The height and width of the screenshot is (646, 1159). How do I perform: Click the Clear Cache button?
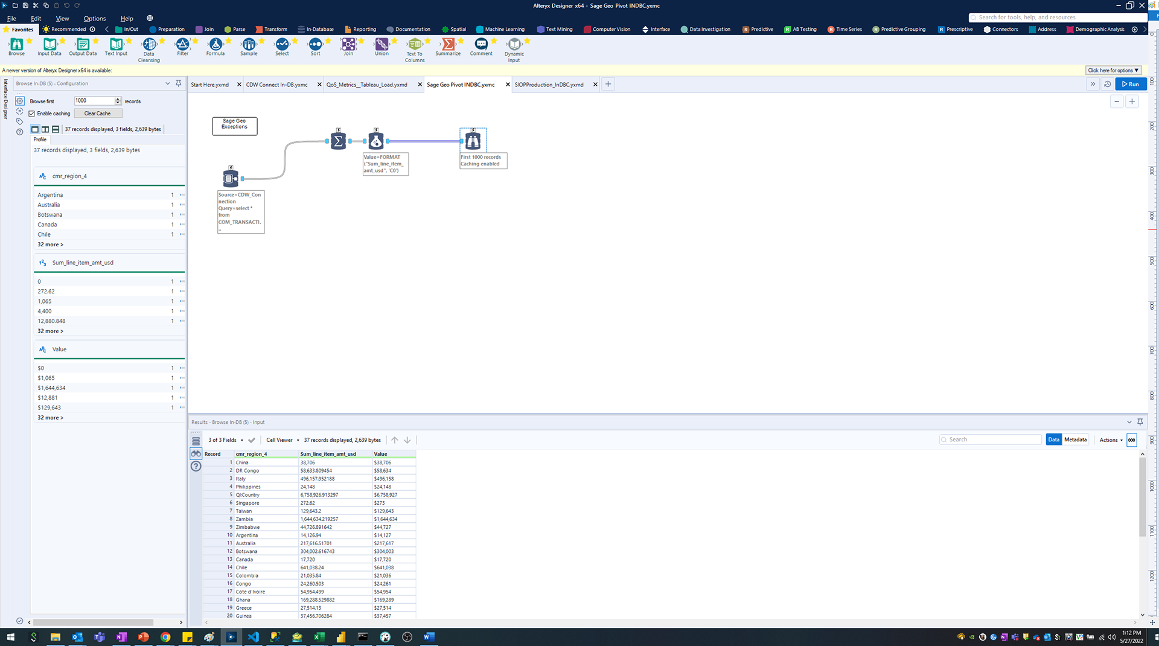point(98,114)
